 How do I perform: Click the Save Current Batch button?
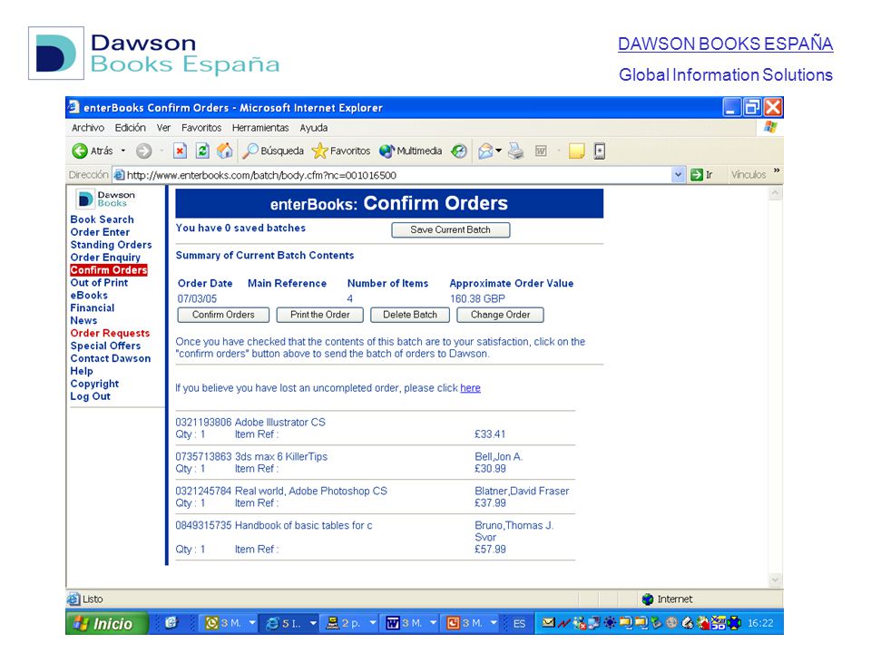click(x=451, y=229)
